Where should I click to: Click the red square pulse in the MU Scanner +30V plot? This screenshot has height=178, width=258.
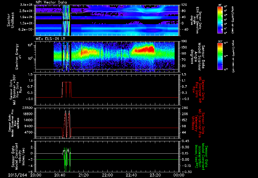coord(67,90)
